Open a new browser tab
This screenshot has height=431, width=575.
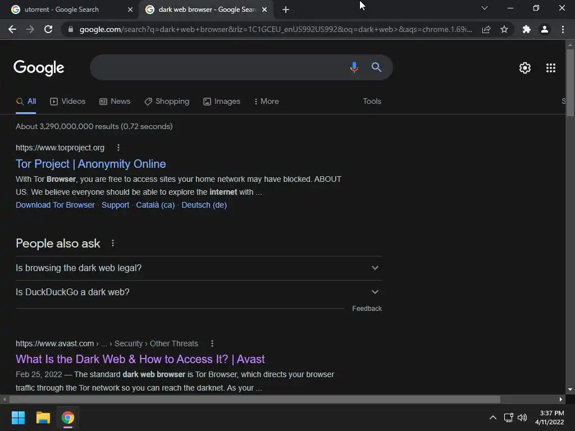pyautogui.click(x=286, y=10)
